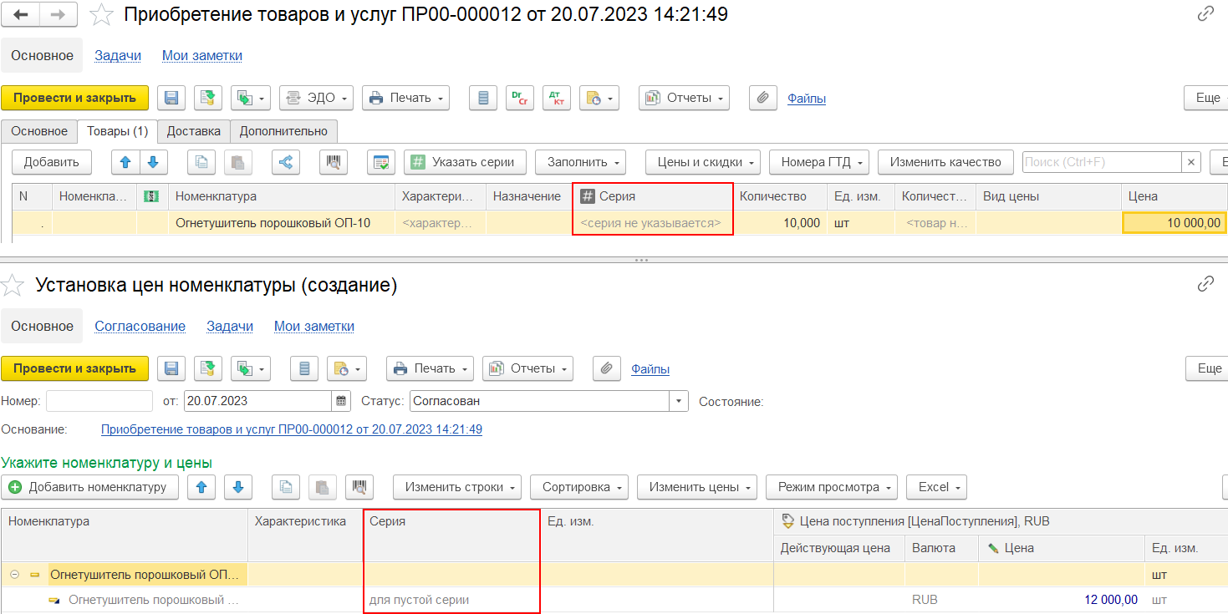1228x614 pixels.
Task: Save the purchase document with the top diskette icon
Action: pos(171,98)
